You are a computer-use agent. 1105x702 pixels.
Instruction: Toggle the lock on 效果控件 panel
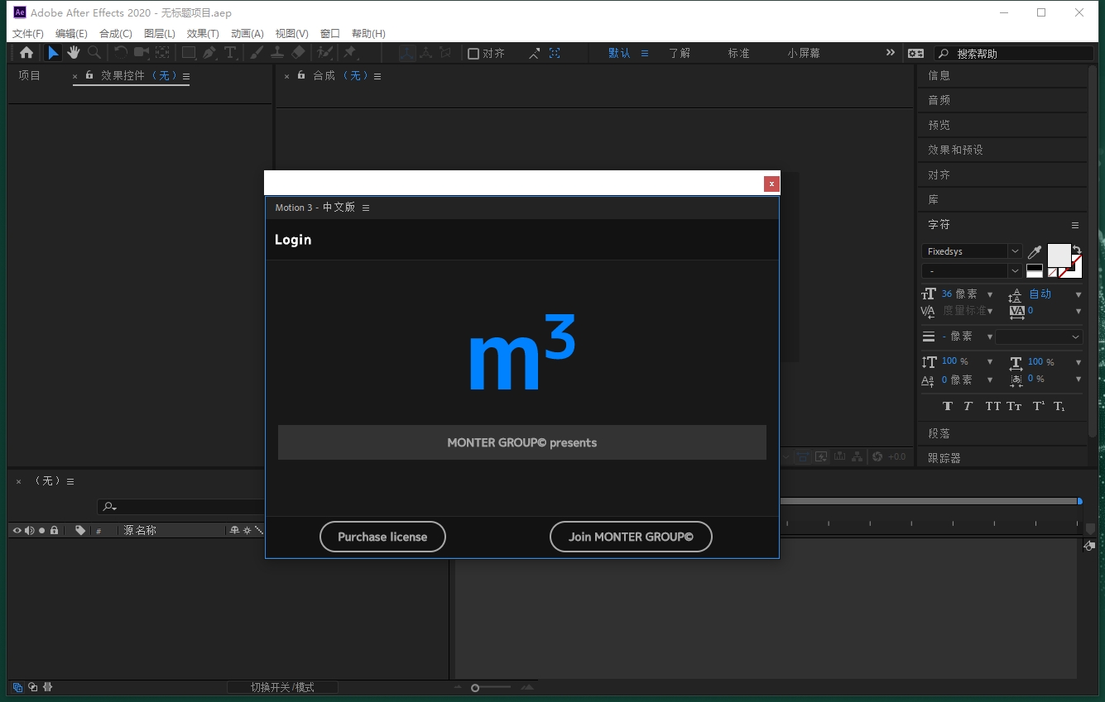(89, 75)
